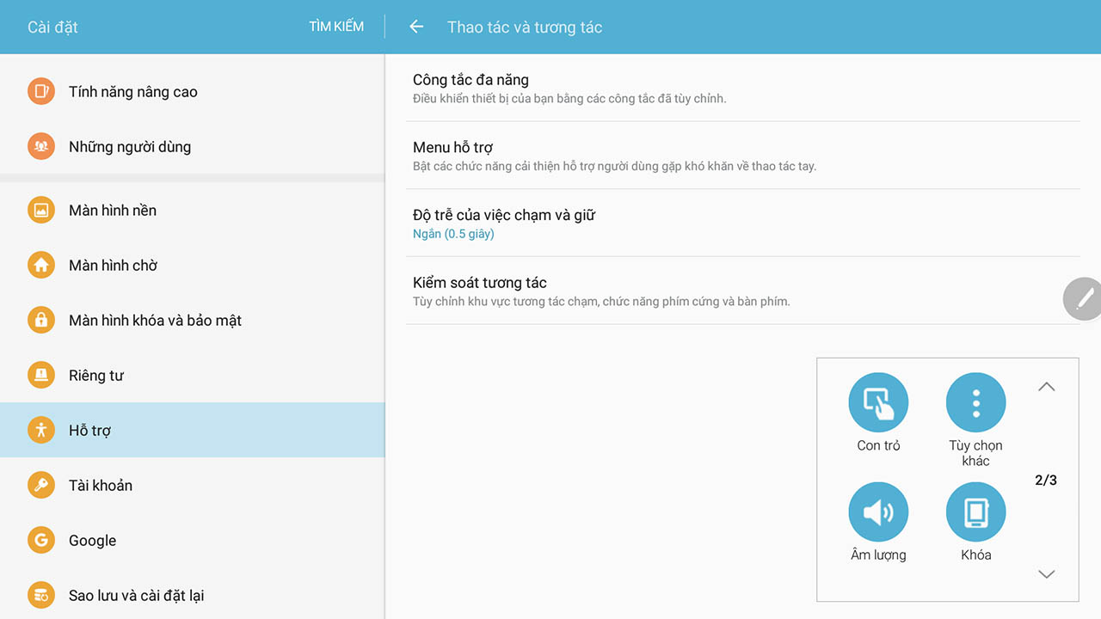Image resolution: width=1101 pixels, height=619 pixels.
Task: Open Google account settings
Action: [x=92, y=541]
